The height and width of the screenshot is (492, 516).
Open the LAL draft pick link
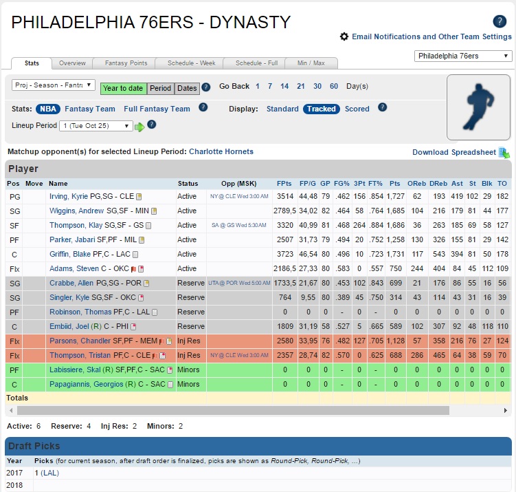tap(49, 473)
